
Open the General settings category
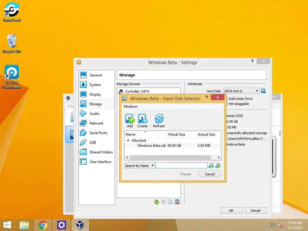pos(97,75)
